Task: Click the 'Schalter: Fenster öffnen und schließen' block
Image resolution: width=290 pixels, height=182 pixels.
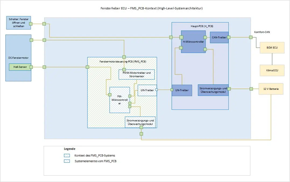Action: tap(19, 23)
